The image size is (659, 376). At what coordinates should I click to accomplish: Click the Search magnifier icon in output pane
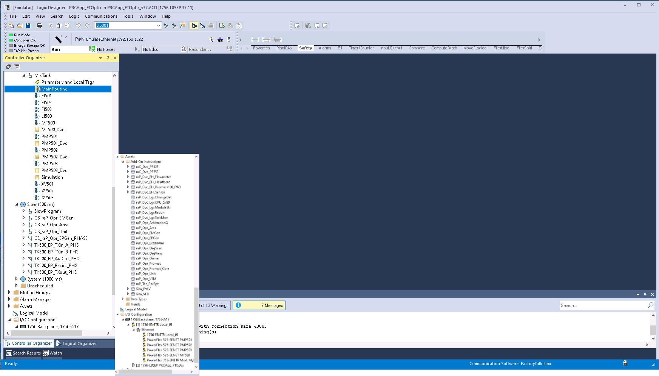(x=651, y=305)
